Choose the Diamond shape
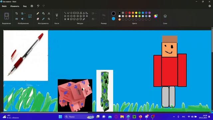The width and height of the screenshot is (213, 120). (65, 16)
